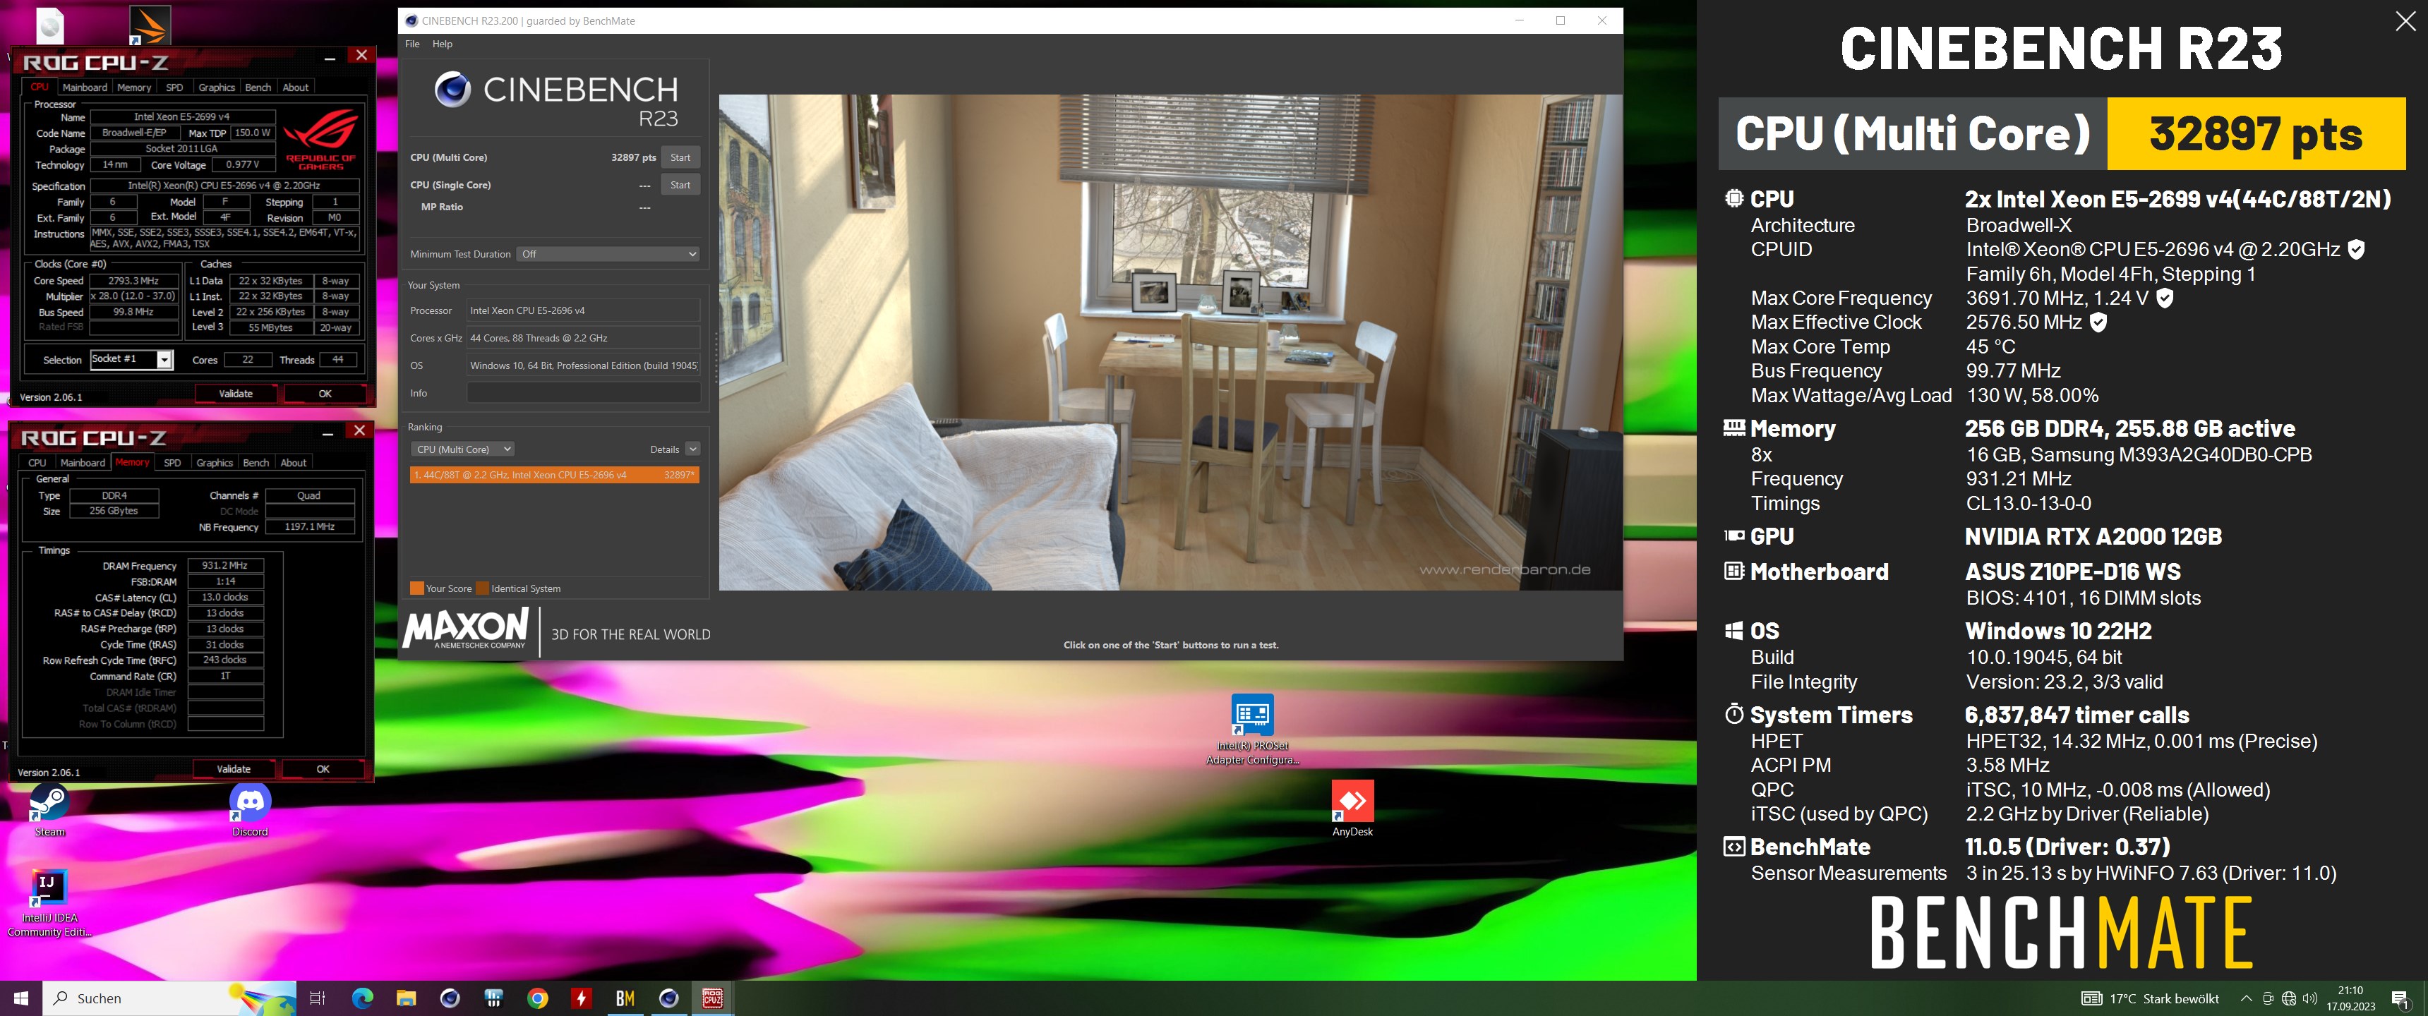Switch to ROG CPU-Z taskbar icon

coord(713,998)
